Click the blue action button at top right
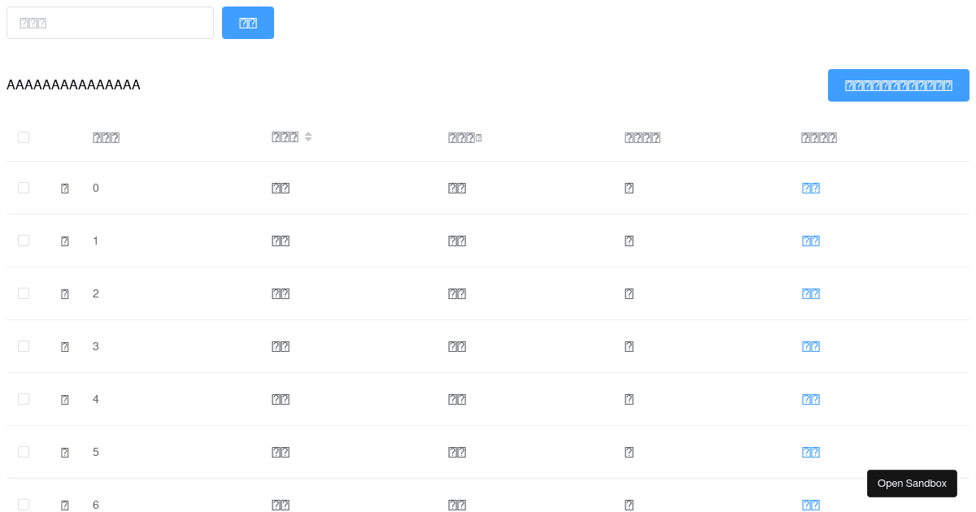976x512 pixels. point(898,85)
